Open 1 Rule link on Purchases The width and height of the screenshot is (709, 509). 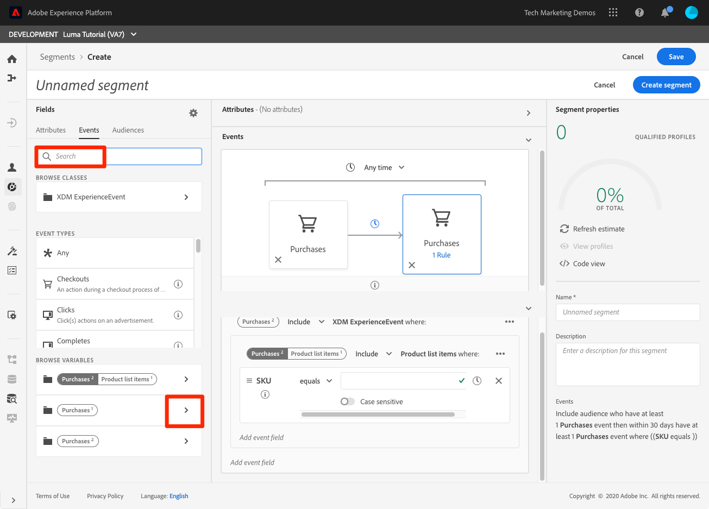442,255
